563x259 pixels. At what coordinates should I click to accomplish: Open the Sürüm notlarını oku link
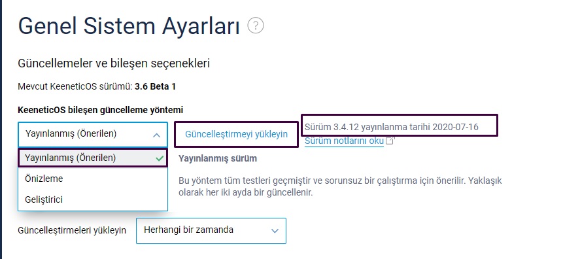[x=344, y=141]
